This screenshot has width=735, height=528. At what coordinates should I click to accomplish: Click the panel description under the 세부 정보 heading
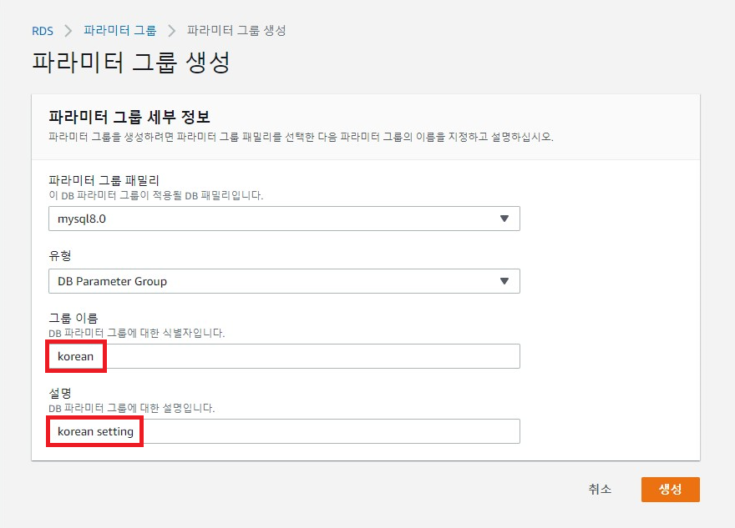(x=301, y=137)
